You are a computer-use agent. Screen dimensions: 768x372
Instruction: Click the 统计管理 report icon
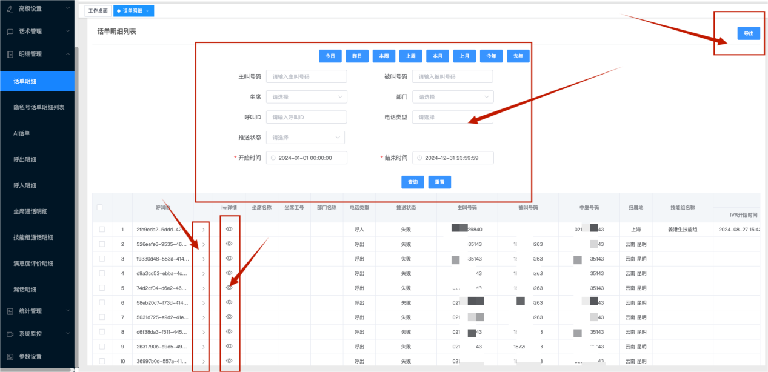pyautogui.click(x=10, y=311)
